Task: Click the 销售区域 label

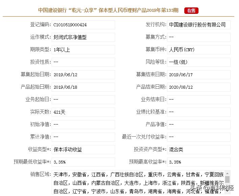Action: click(x=41, y=174)
